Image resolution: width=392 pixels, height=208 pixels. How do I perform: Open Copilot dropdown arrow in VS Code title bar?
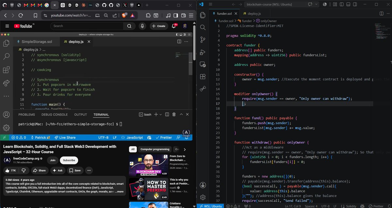click(317, 4)
